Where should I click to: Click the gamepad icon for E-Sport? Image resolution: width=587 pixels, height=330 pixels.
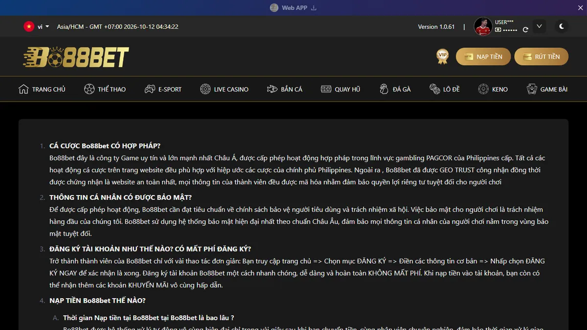tap(150, 89)
